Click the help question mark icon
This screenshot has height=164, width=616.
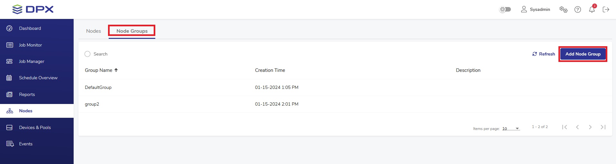point(577,9)
